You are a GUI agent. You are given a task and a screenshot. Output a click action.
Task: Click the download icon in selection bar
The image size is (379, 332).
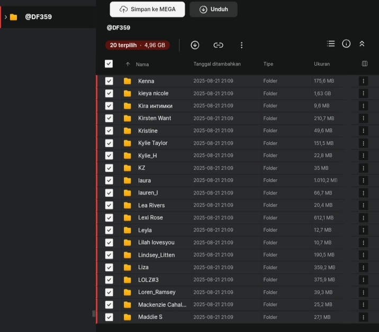195,45
